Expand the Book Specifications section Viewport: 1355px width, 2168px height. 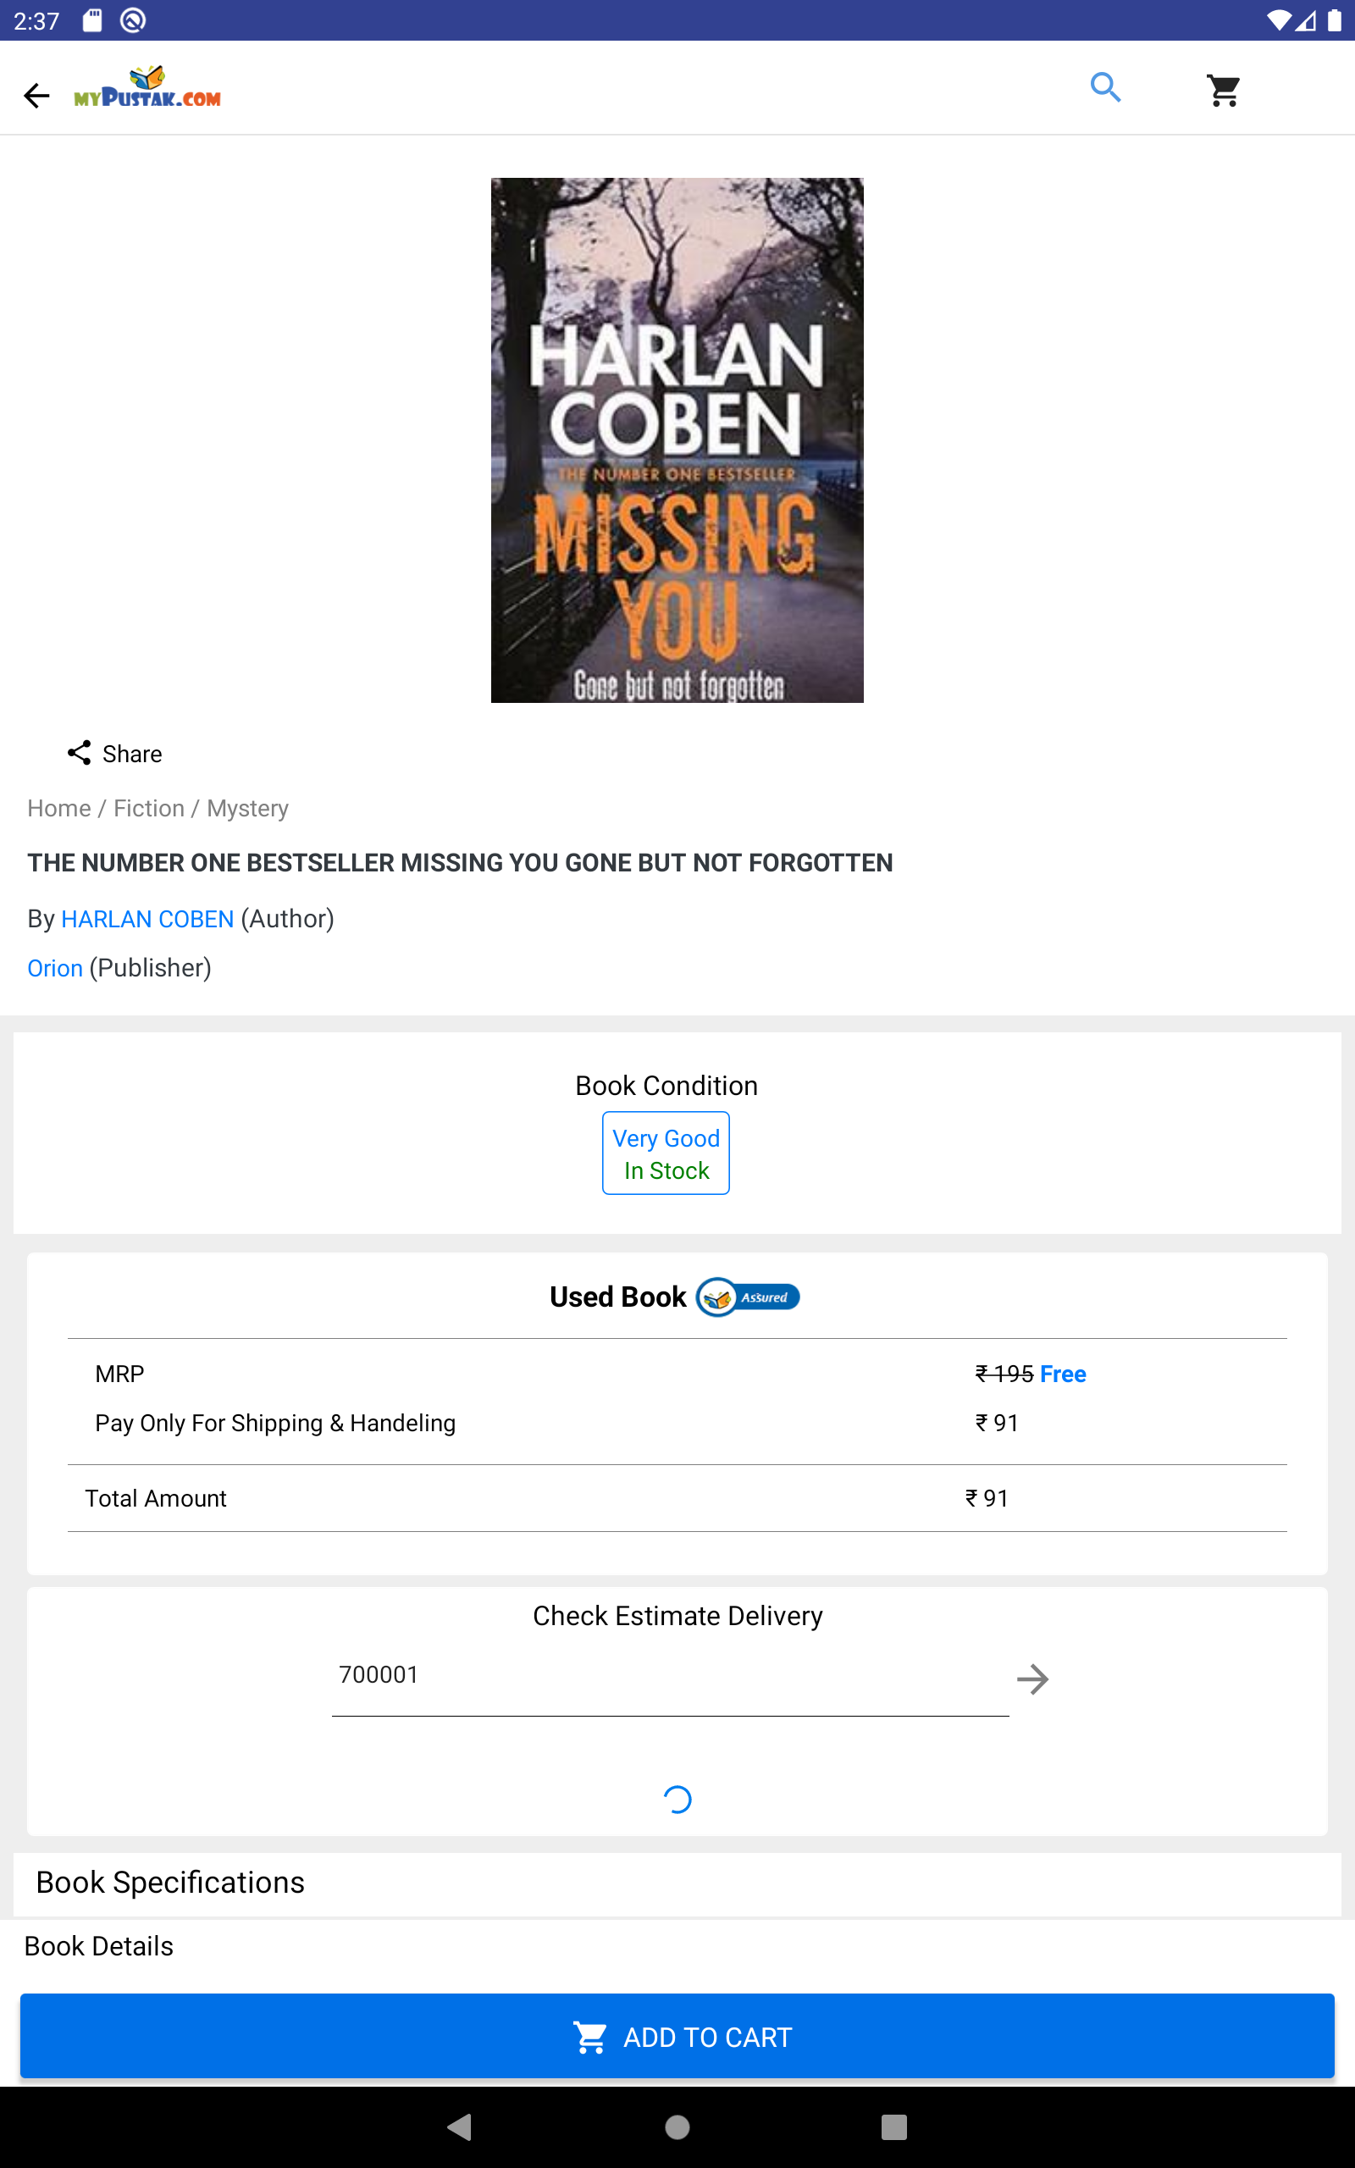click(x=170, y=1883)
